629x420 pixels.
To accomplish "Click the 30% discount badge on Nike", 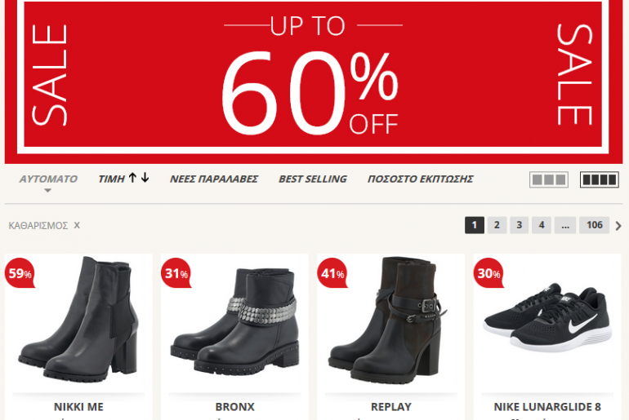I will tap(488, 273).
